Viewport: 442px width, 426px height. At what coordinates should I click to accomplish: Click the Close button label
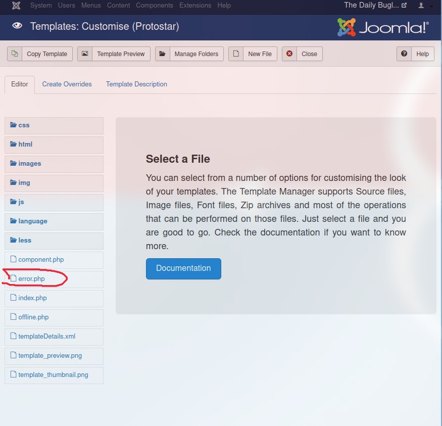pos(309,54)
